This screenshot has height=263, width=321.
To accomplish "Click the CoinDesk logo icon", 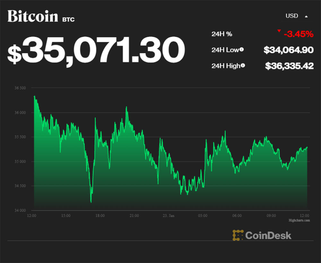I will click(238, 235).
